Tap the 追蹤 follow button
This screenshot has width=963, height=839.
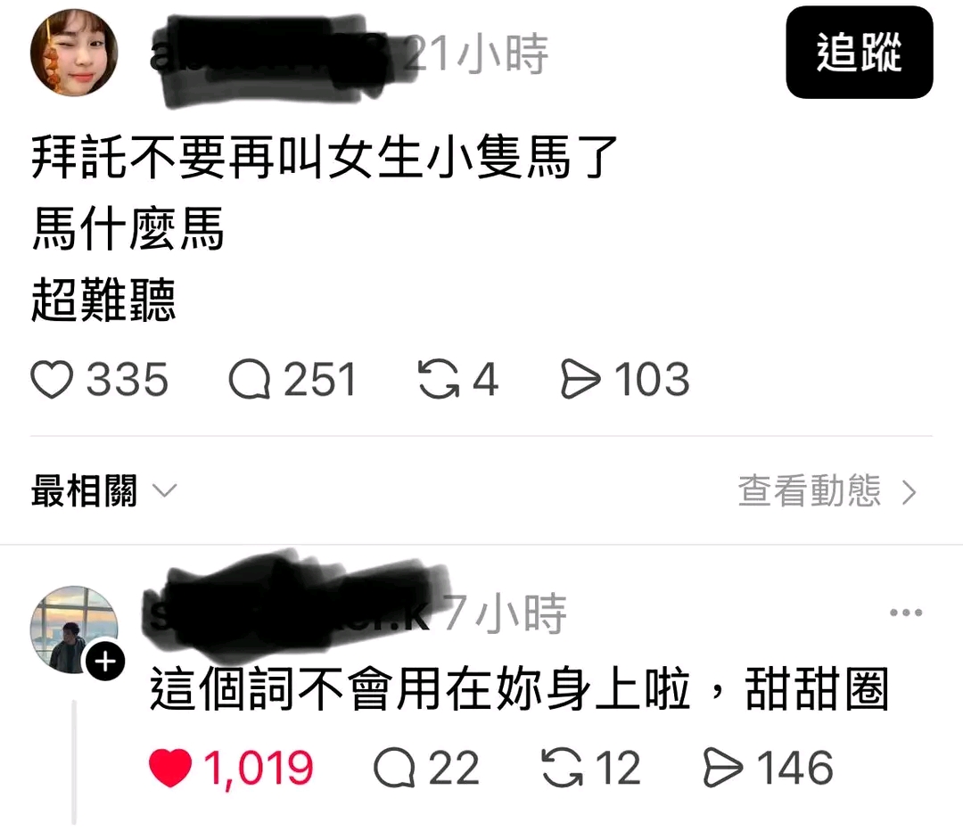(x=860, y=53)
